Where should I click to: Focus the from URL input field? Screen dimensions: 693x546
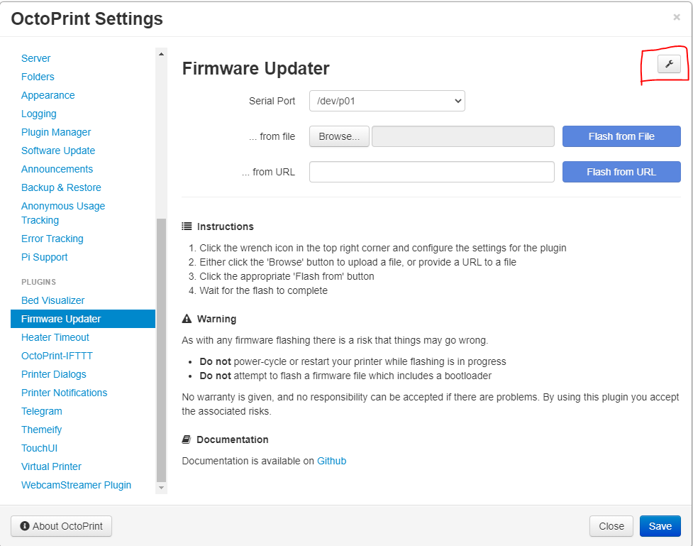432,172
